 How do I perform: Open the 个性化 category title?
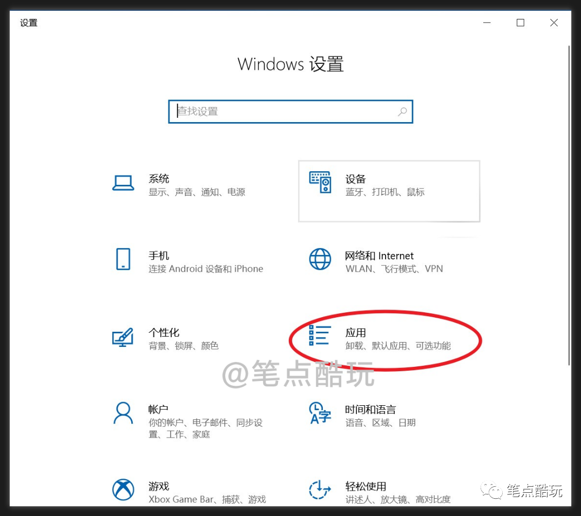click(164, 332)
